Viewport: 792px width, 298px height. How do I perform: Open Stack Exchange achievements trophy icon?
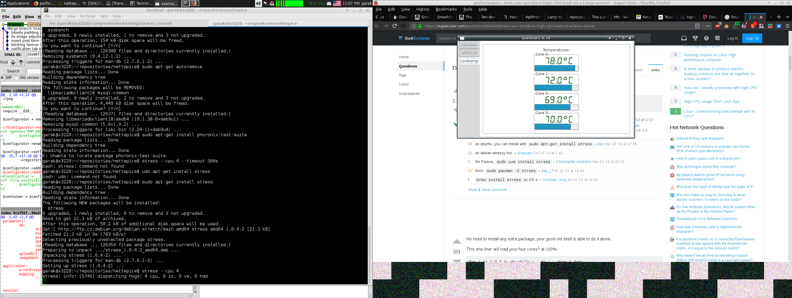(x=695, y=38)
